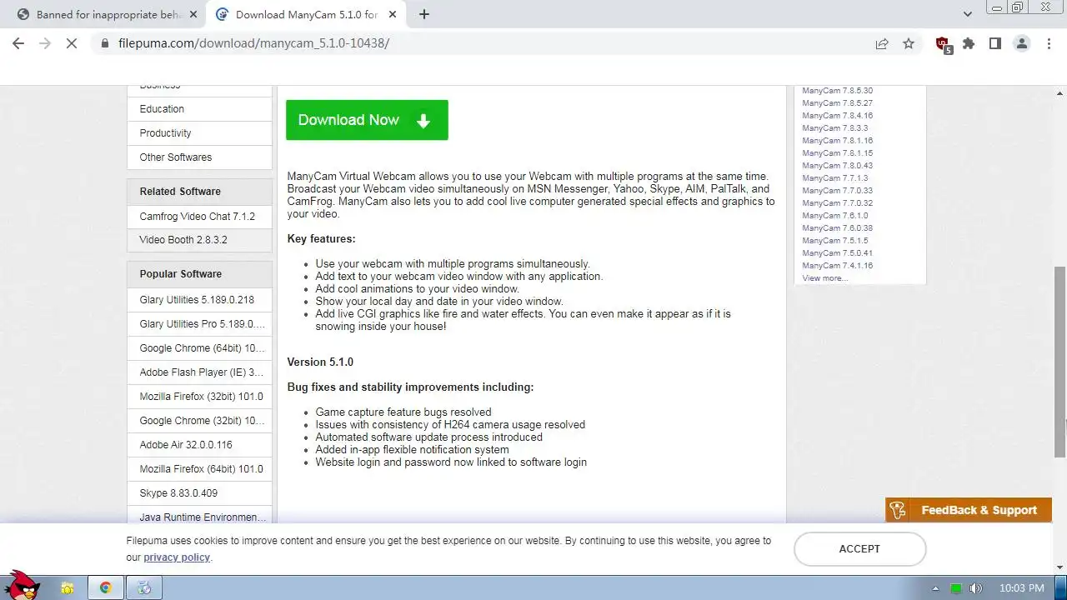1067x600 pixels.
Task: Click the page vertical scrollbar
Action: click(1060, 362)
